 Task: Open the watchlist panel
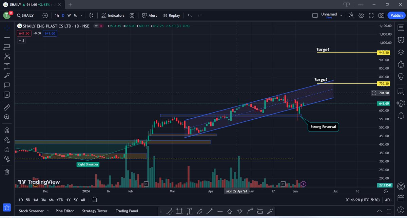[x=400, y=28]
